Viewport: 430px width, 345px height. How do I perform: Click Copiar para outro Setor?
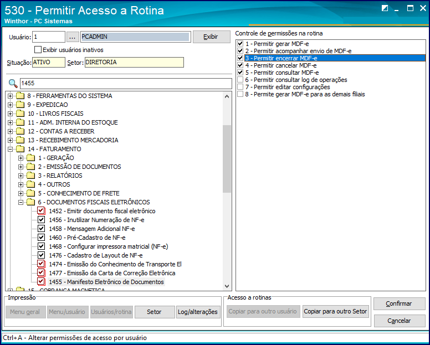click(x=335, y=312)
